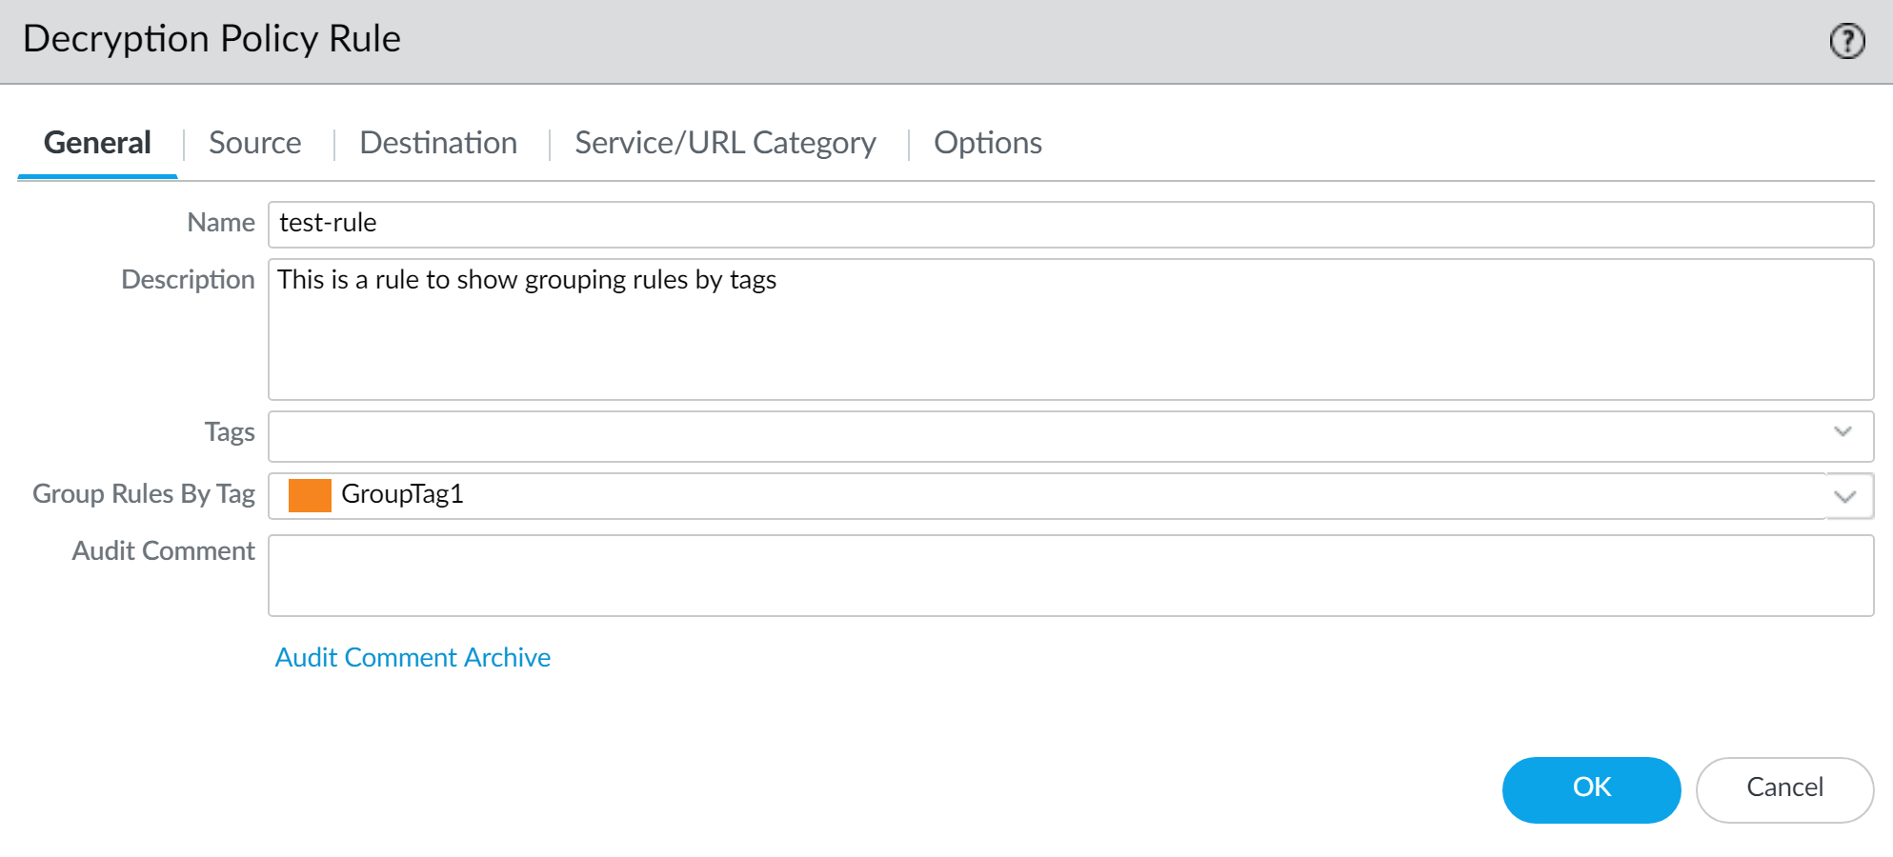Switch to the Options tab
Image resolution: width=1893 pixels, height=857 pixels.
(987, 143)
